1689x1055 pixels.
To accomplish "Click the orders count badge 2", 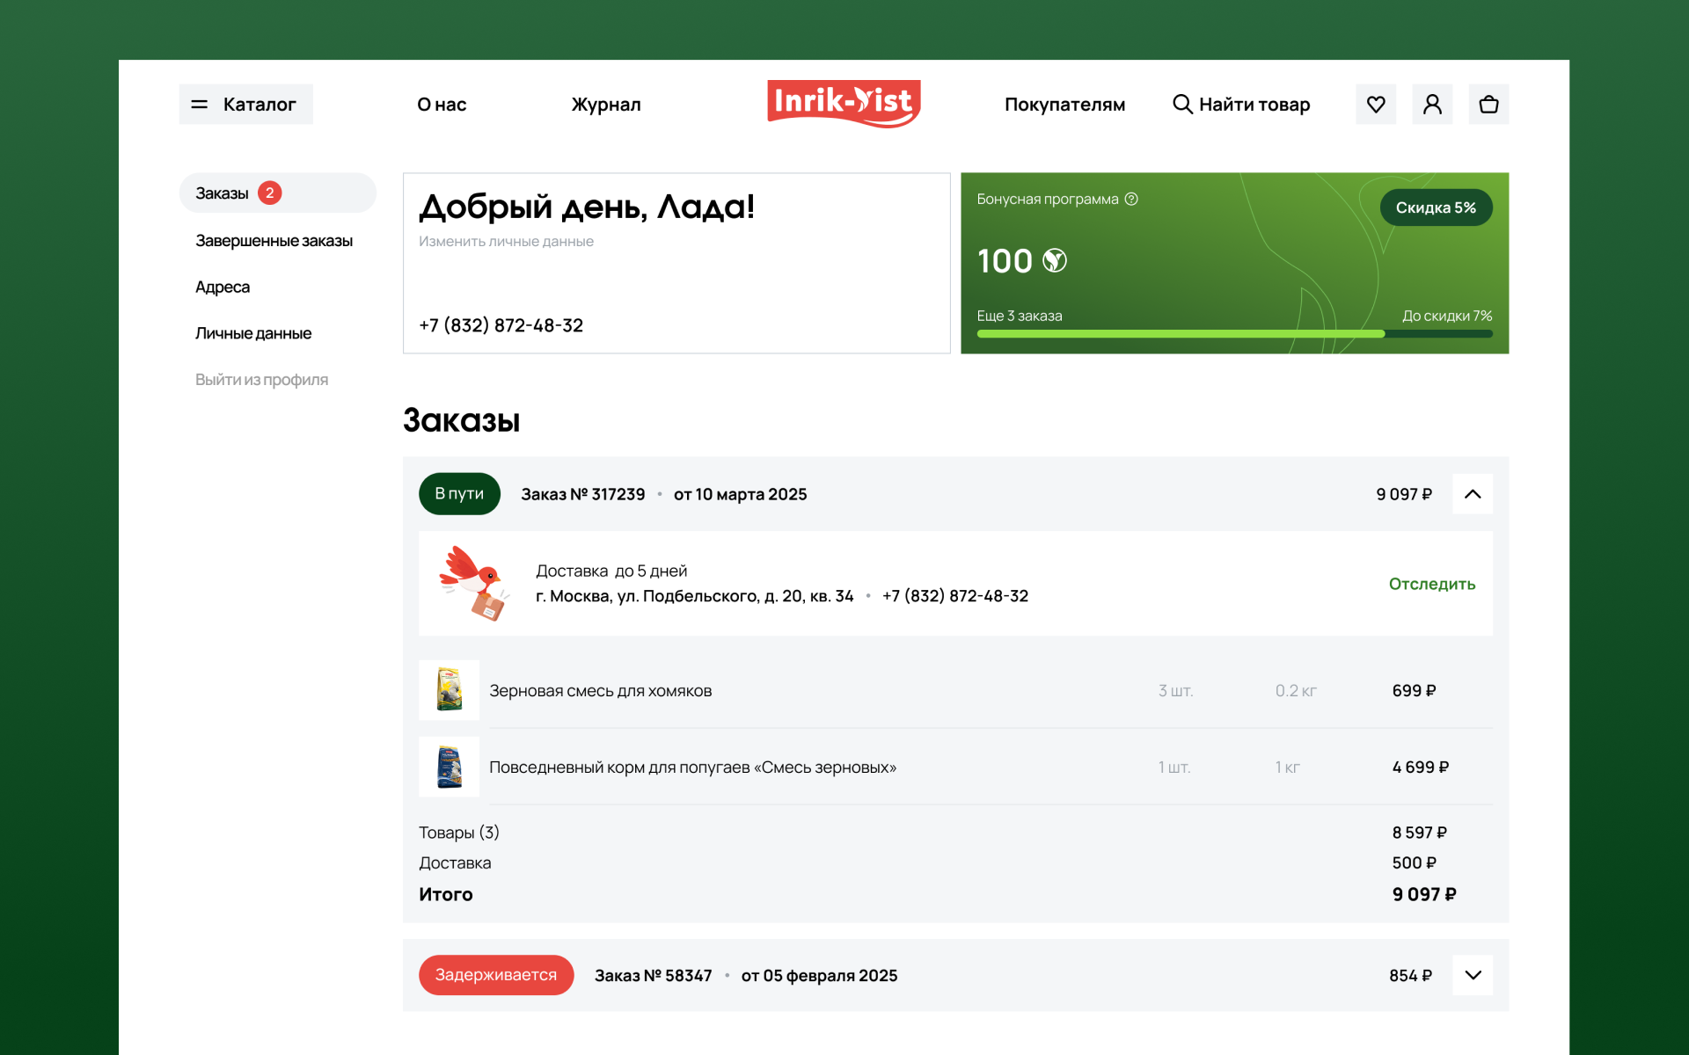I will (x=270, y=193).
